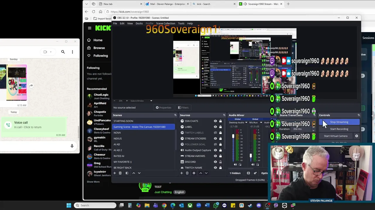Remove selected source with Sources trash icon
The image size is (375, 210).
point(187,173)
